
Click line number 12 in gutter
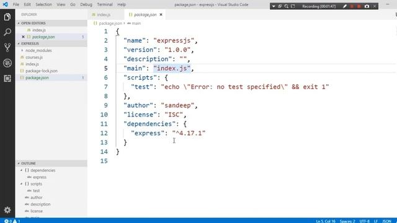(104, 133)
